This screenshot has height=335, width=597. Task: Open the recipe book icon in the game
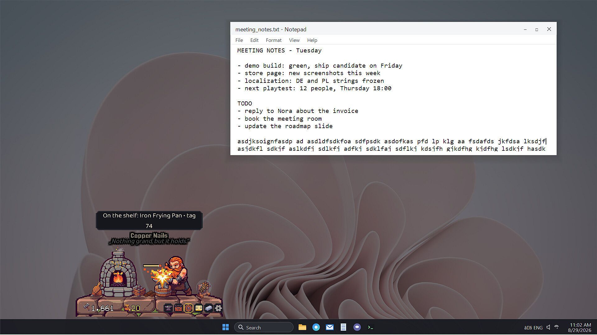(x=198, y=308)
